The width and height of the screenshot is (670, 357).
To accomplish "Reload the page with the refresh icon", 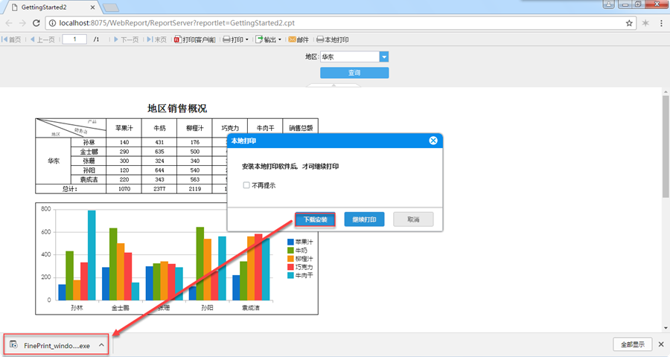I will click(36, 23).
